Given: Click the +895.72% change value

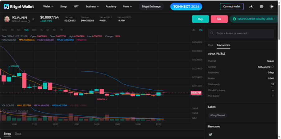Looking at the screenshot, I should (46, 21).
